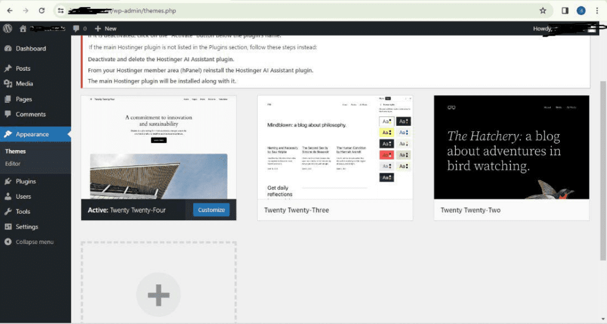
Task: Select the Twenty Twenty-Two theme thumbnail
Action: [512, 147]
